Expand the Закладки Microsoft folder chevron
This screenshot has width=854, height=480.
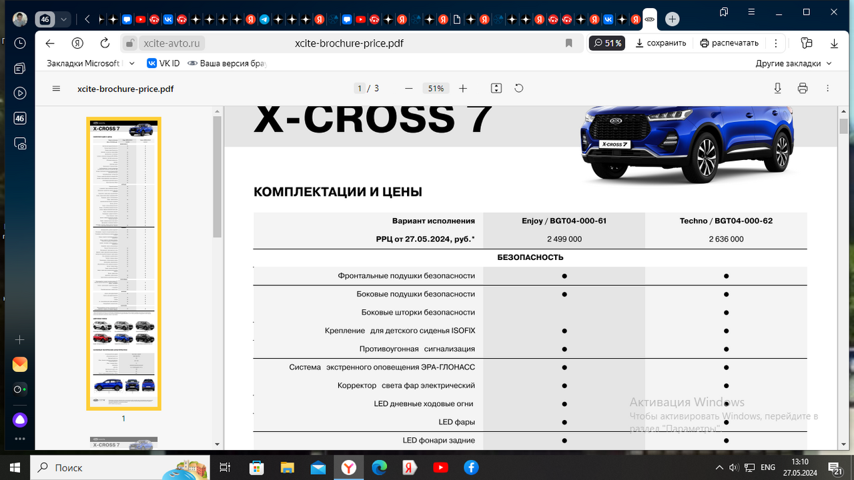pyautogui.click(x=131, y=63)
